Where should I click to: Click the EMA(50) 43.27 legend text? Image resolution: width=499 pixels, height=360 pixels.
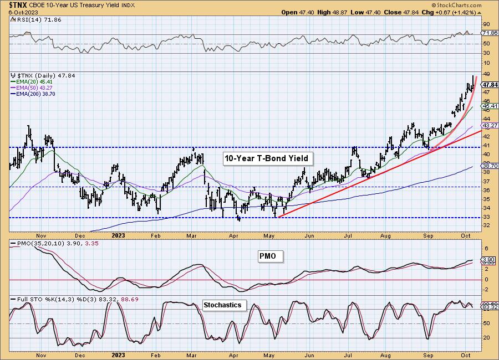tap(34, 88)
